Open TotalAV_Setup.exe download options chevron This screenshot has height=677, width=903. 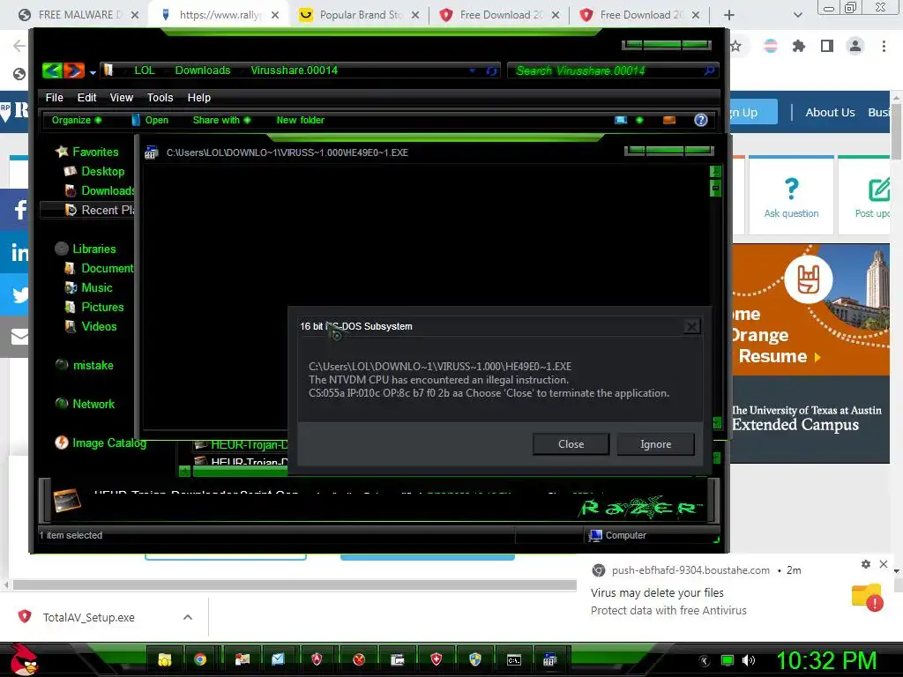tap(187, 617)
